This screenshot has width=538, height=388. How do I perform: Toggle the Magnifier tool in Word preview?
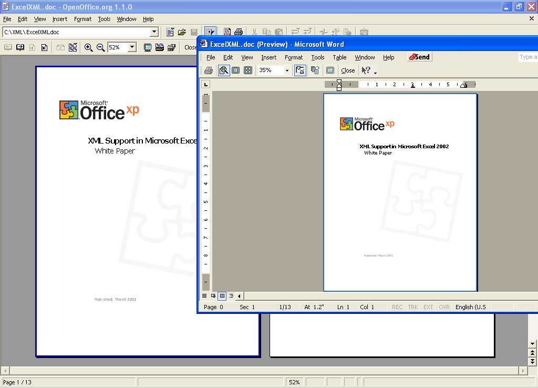pyautogui.click(x=224, y=70)
